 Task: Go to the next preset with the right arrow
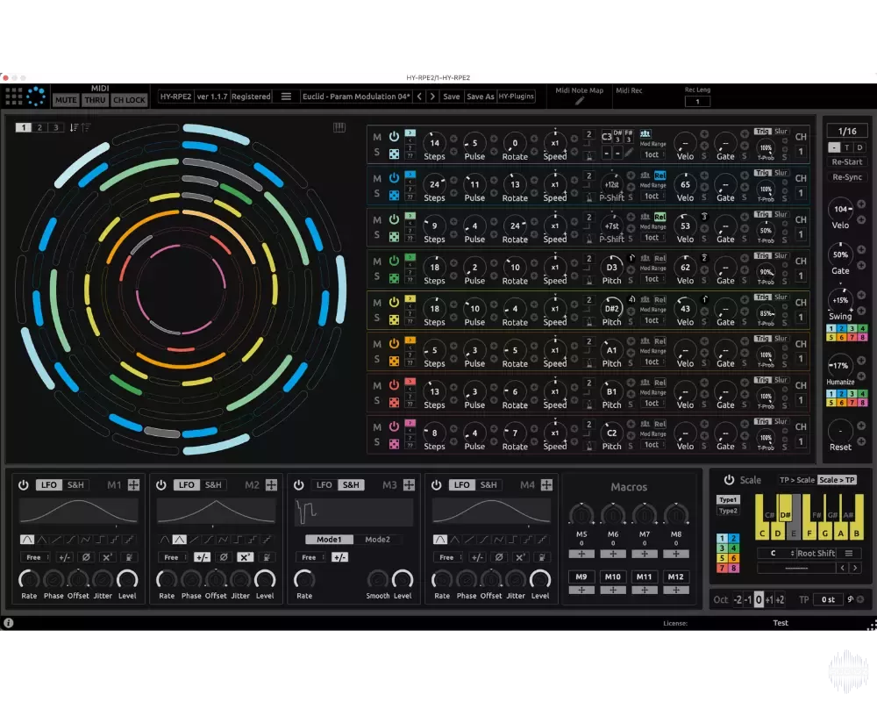(x=432, y=97)
